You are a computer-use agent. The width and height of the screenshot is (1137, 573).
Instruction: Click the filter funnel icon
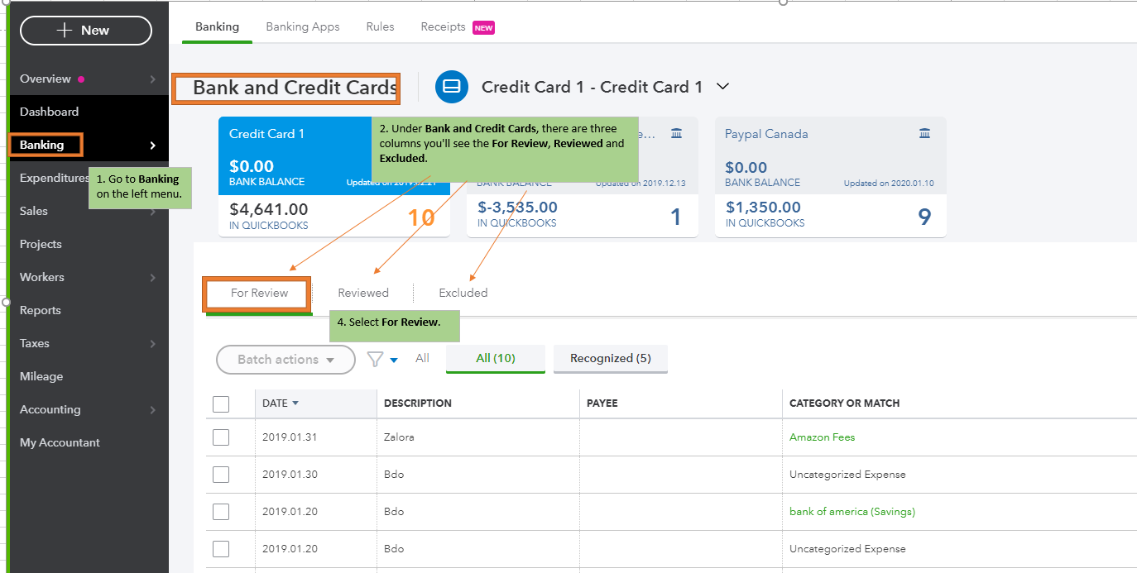click(x=376, y=359)
